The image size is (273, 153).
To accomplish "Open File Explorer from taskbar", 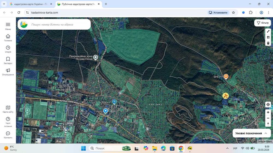I will point(155,148).
